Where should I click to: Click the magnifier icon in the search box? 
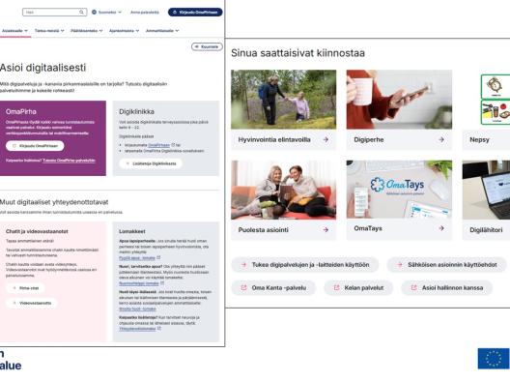click(82, 12)
